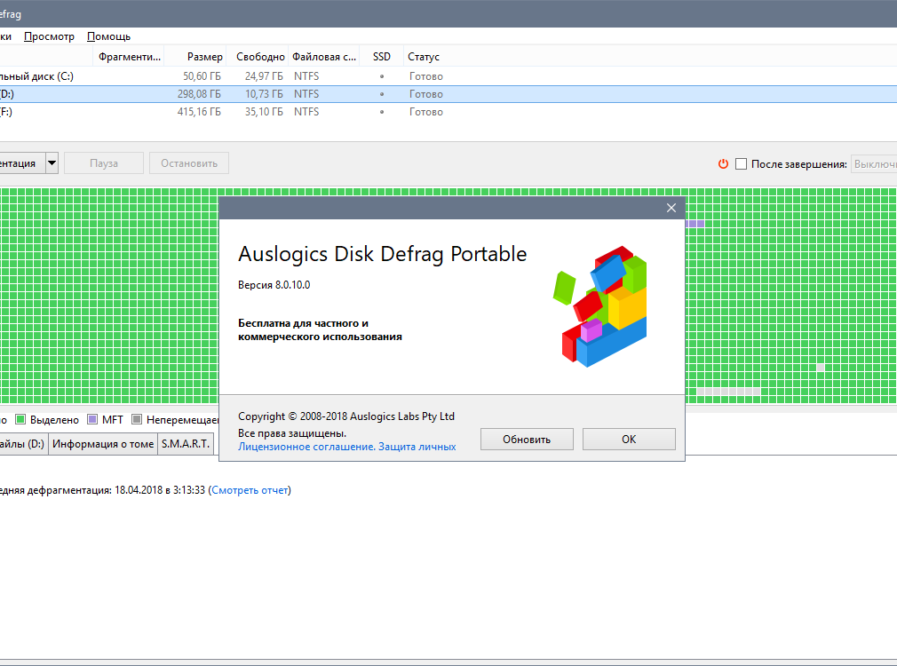
Task: Select the local disk (C:) row
Action: 448,76
